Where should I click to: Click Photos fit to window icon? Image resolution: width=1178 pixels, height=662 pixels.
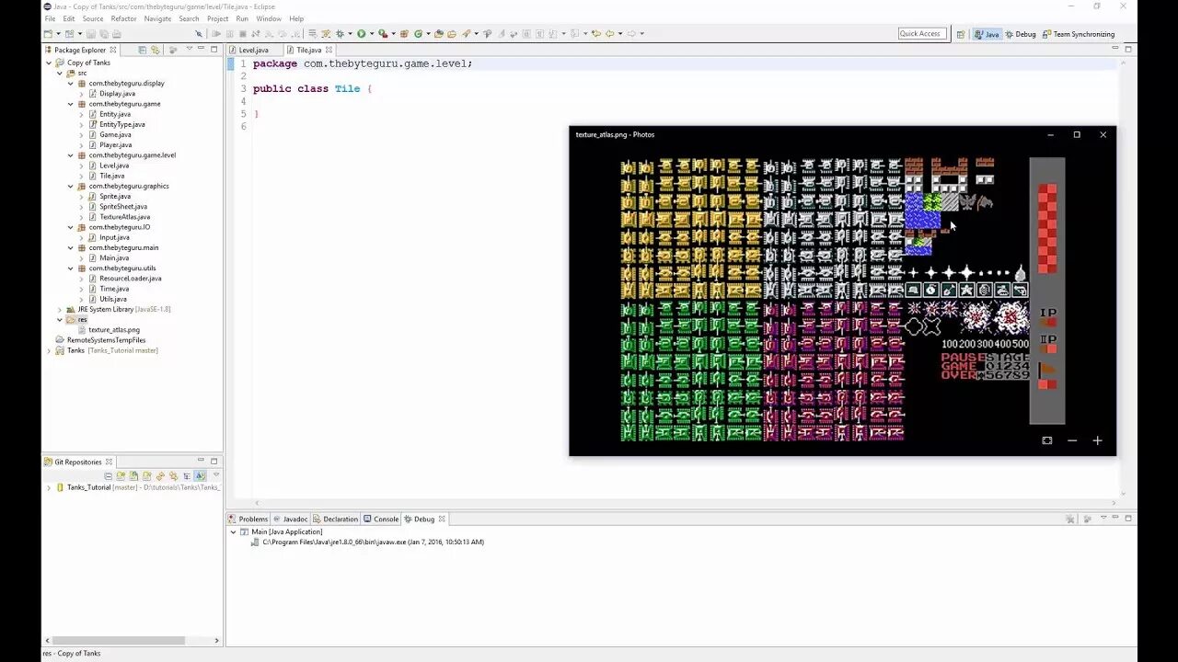[1046, 440]
